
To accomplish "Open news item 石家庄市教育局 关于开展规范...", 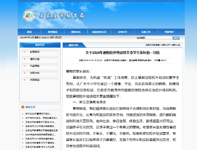I will click(40, 143).
